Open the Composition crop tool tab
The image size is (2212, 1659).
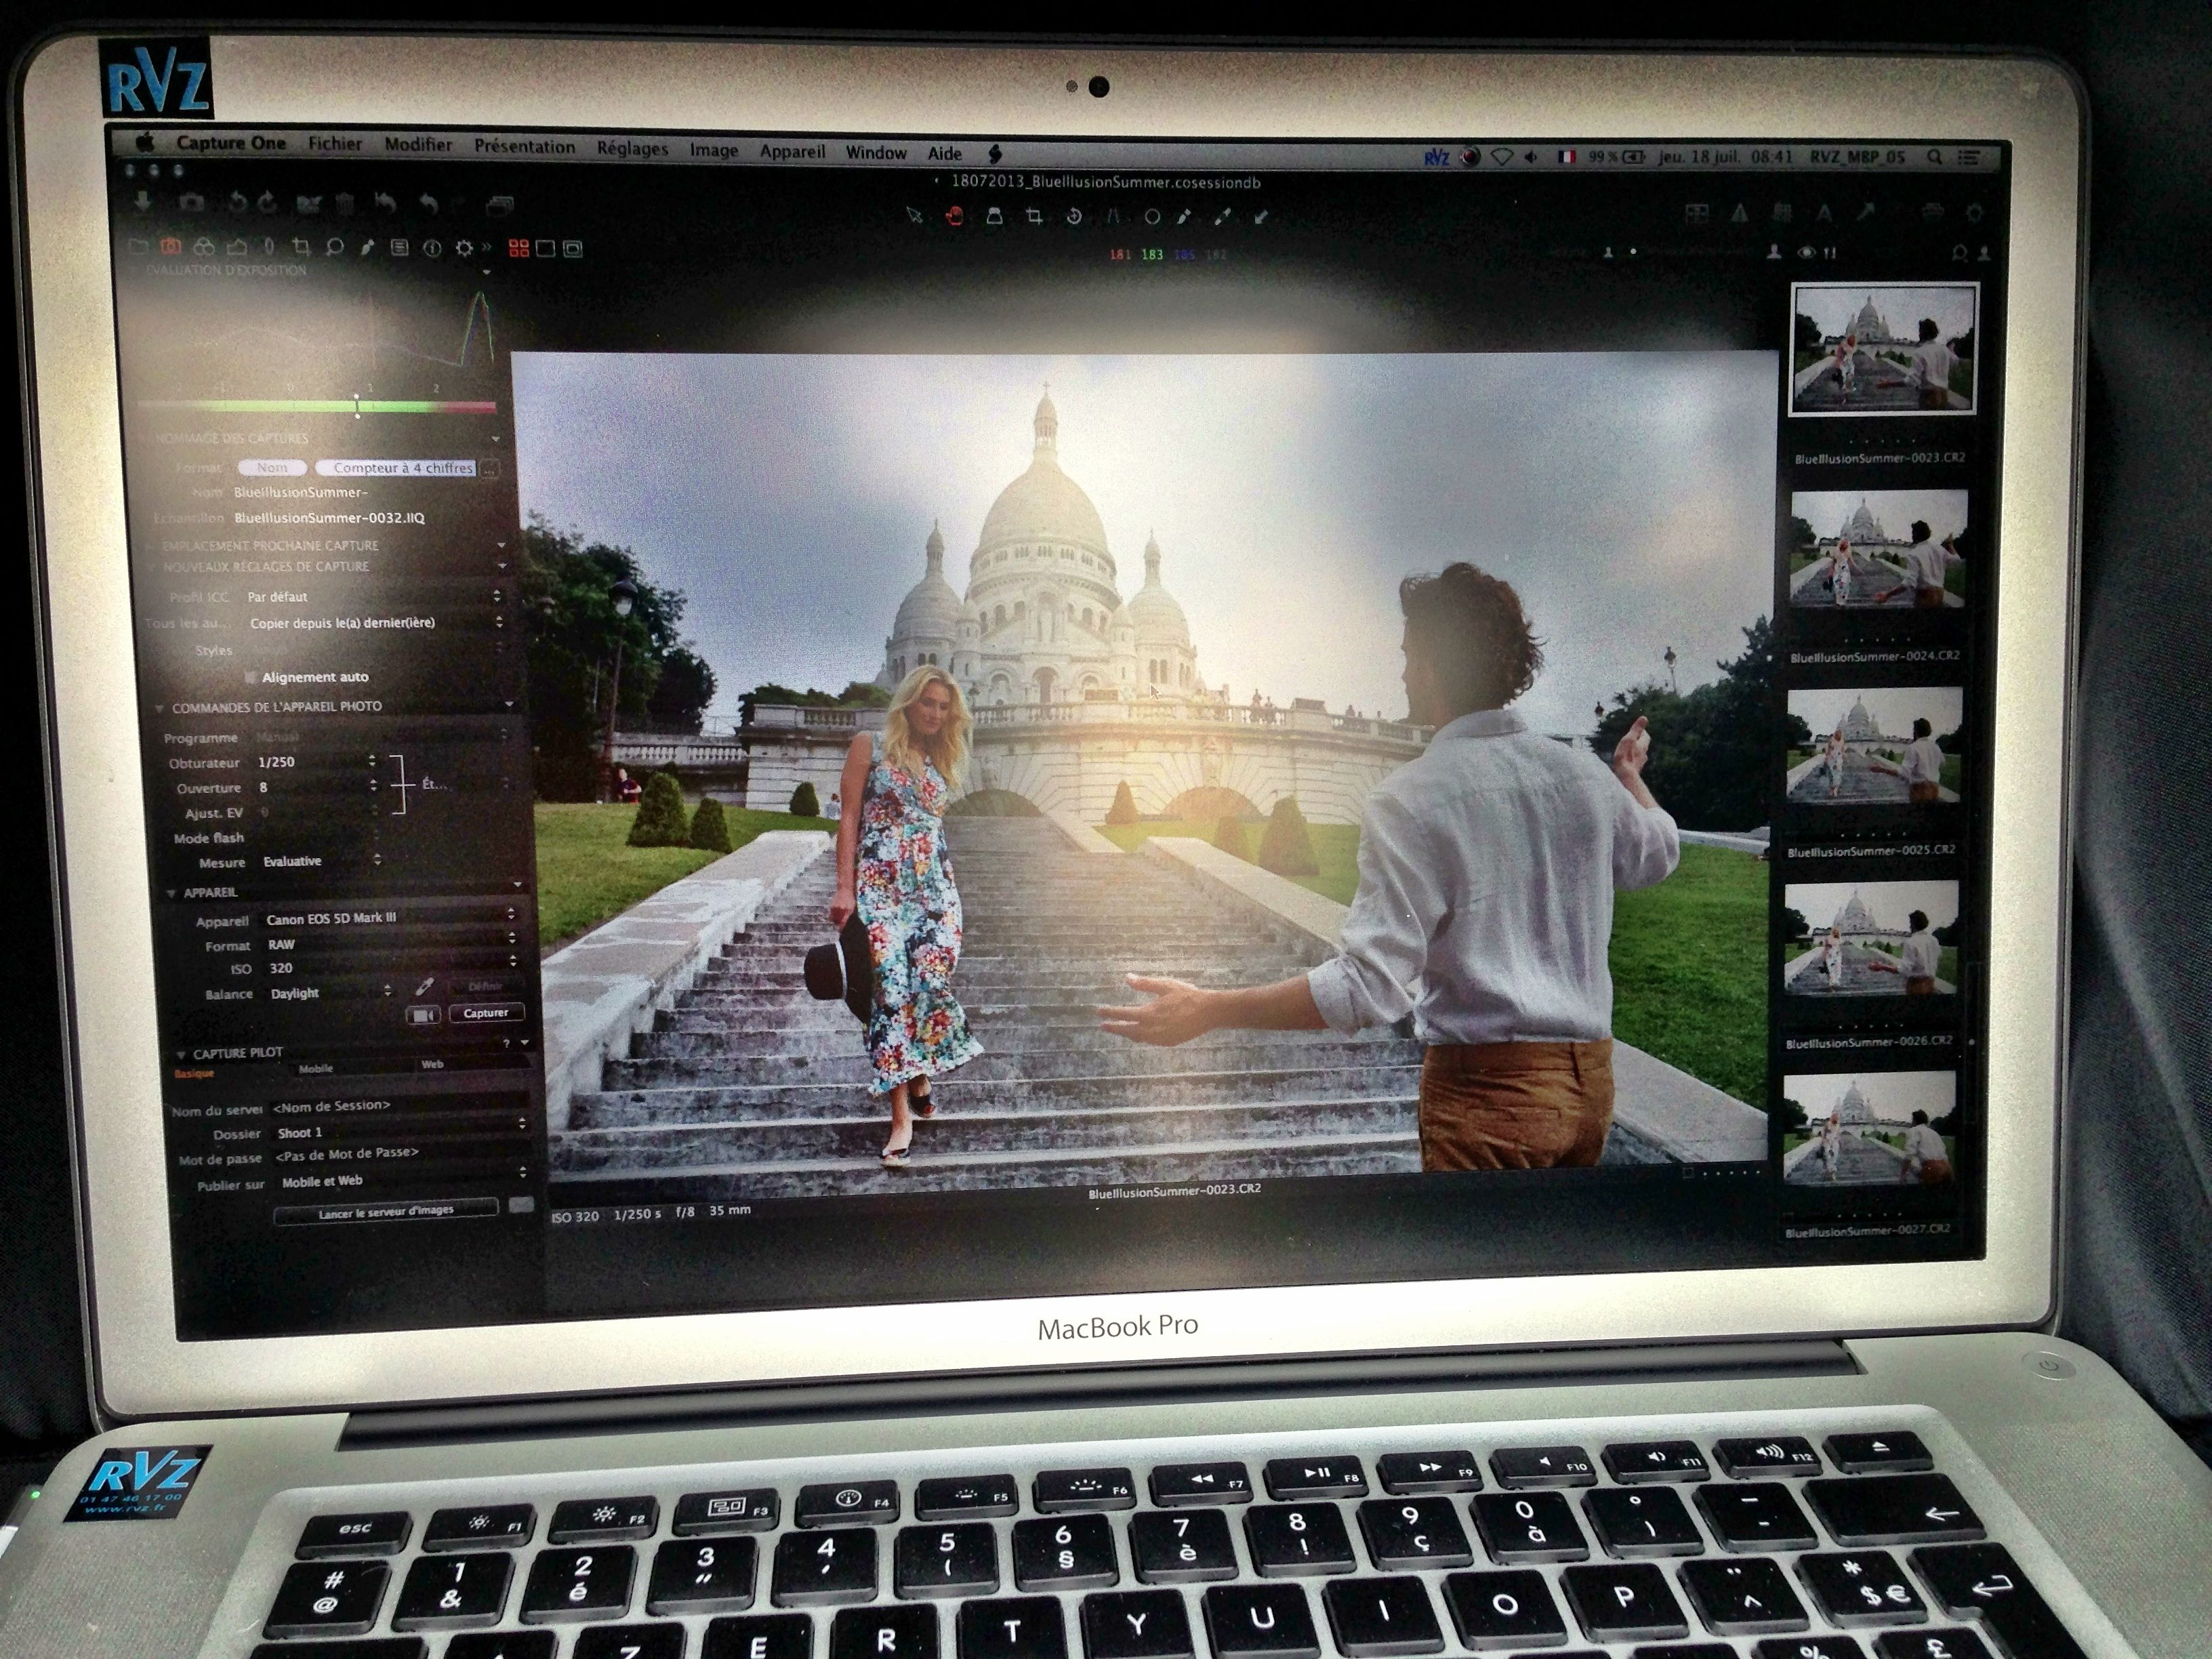[x=301, y=247]
